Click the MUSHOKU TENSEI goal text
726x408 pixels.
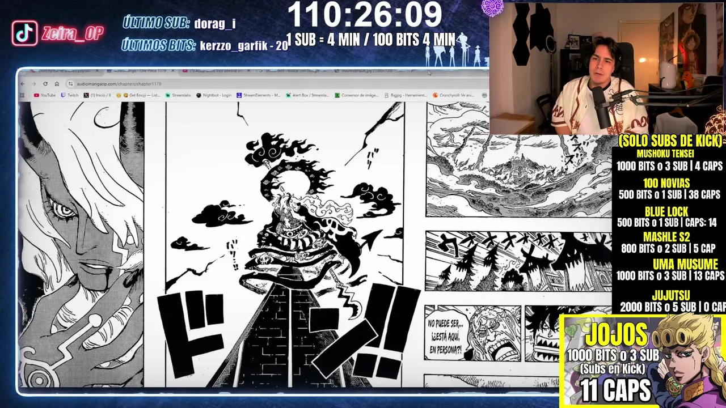pos(665,154)
